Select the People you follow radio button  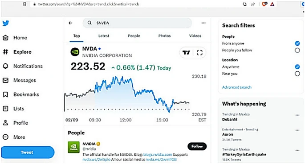pos(297,51)
